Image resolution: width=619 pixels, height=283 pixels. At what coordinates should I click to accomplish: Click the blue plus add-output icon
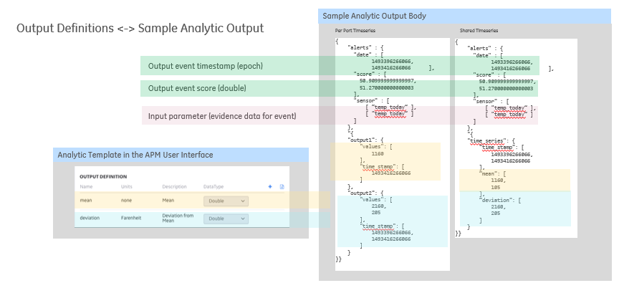pos(270,187)
